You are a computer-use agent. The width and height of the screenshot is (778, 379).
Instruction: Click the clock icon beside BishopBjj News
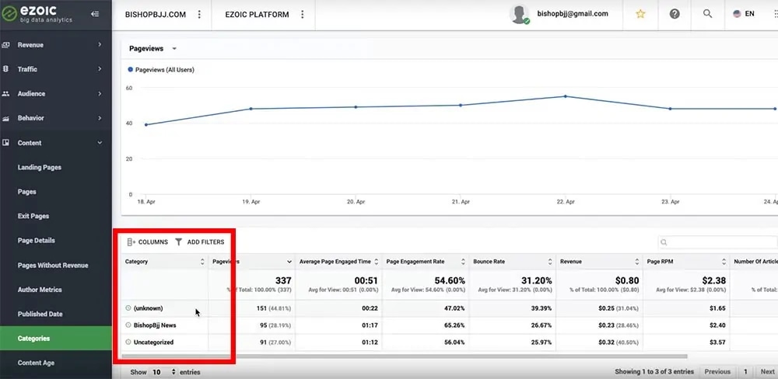click(128, 325)
